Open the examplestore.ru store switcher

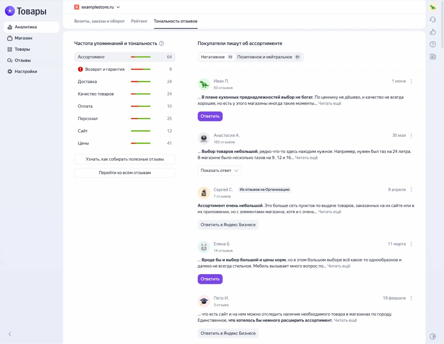(x=97, y=7)
